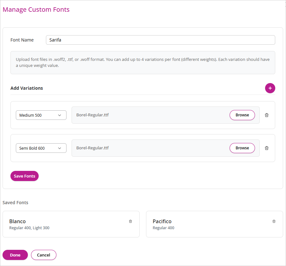The height and width of the screenshot is (266, 286).
Task: Click the trash icon on the Blanco card
Action: tap(130, 221)
